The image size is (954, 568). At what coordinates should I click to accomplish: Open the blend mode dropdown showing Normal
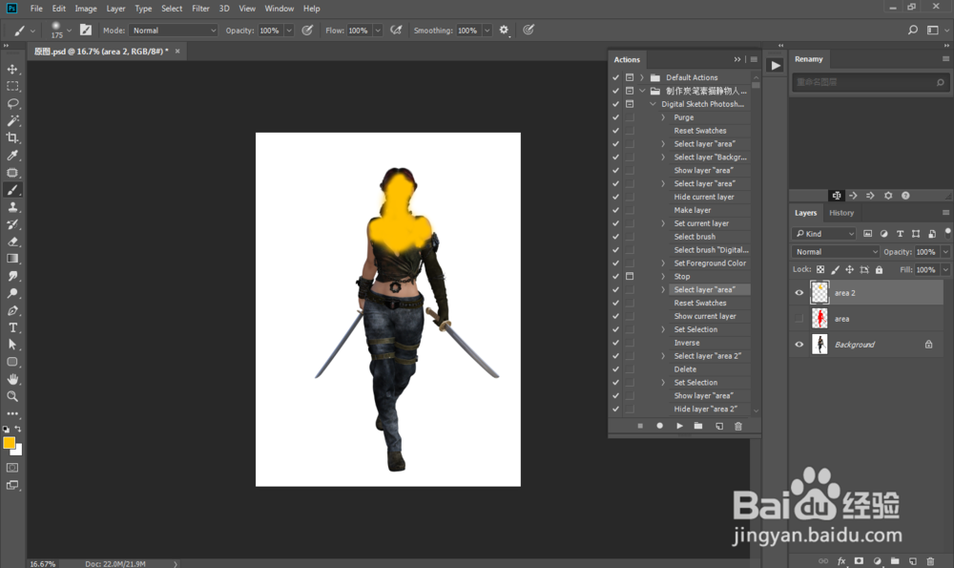tap(835, 251)
